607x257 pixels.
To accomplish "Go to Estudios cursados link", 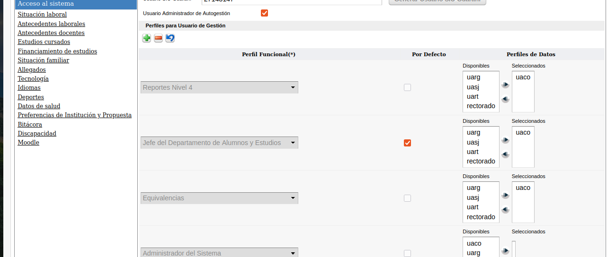I will click(x=44, y=42).
